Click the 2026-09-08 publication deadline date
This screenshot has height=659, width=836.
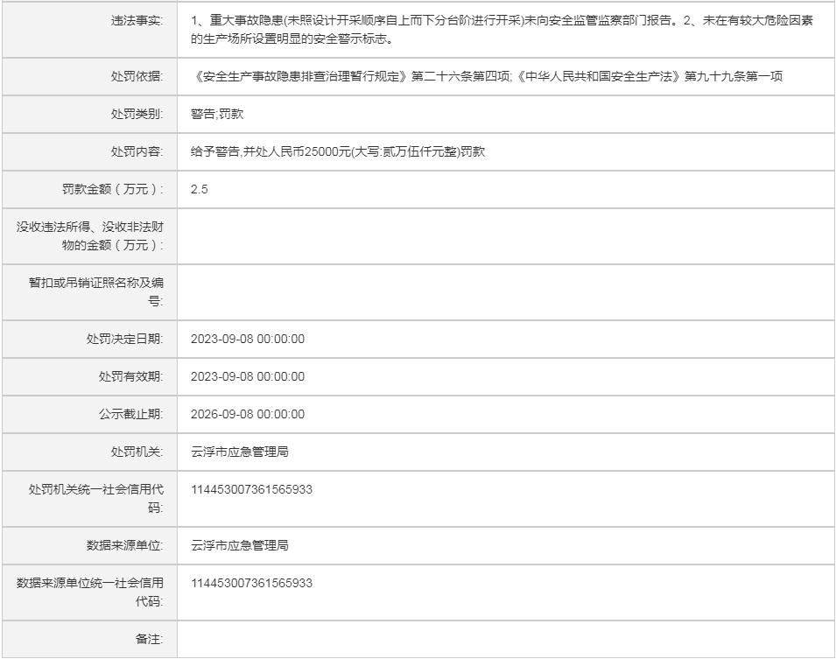pyautogui.click(x=248, y=415)
